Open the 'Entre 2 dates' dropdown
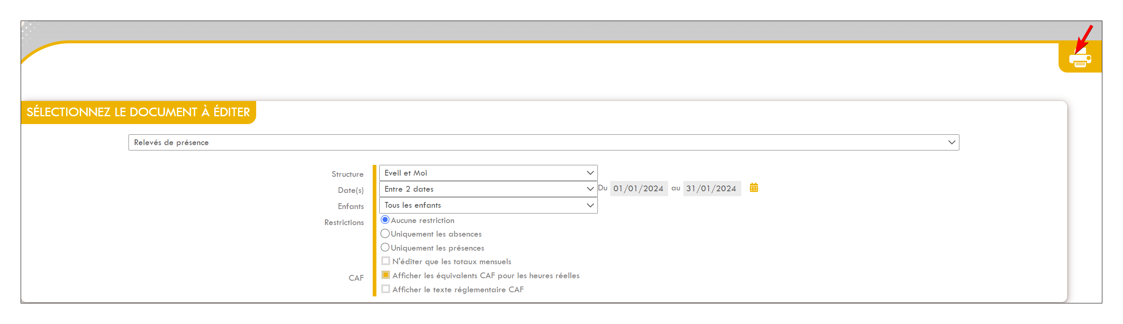The height and width of the screenshot is (324, 1123). point(488,189)
